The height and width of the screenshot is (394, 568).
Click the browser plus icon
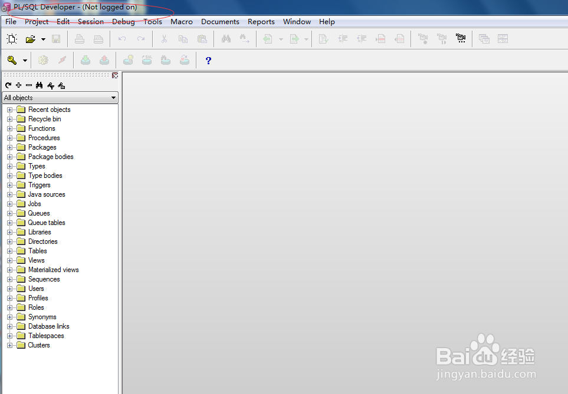(18, 85)
